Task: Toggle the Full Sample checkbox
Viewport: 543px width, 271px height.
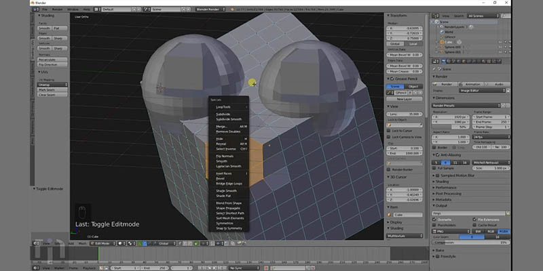Action: [434, 168]
